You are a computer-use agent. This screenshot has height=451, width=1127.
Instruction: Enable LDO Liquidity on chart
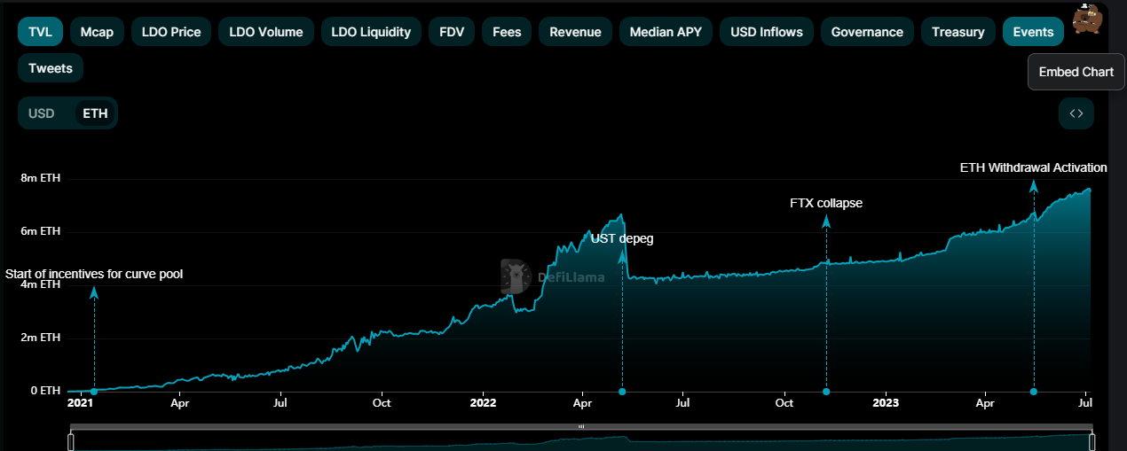(371, 32)
